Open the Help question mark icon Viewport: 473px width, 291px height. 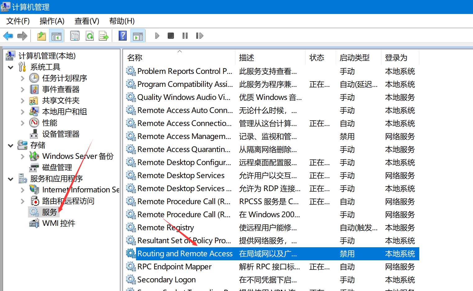pyautogui.click(x=123, y=36)
